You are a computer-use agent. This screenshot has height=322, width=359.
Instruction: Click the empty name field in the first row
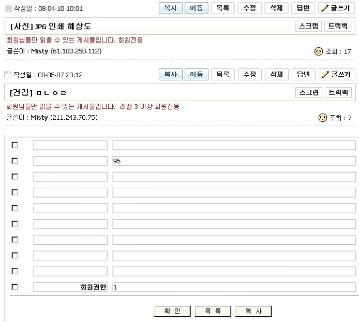(x=70, y=145)
